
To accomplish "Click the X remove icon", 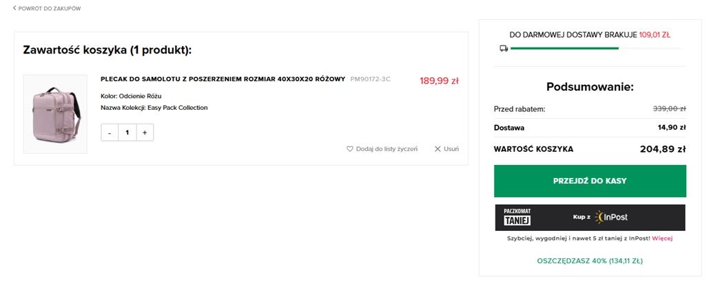I will pyautogui.click(x=438, y=149).
